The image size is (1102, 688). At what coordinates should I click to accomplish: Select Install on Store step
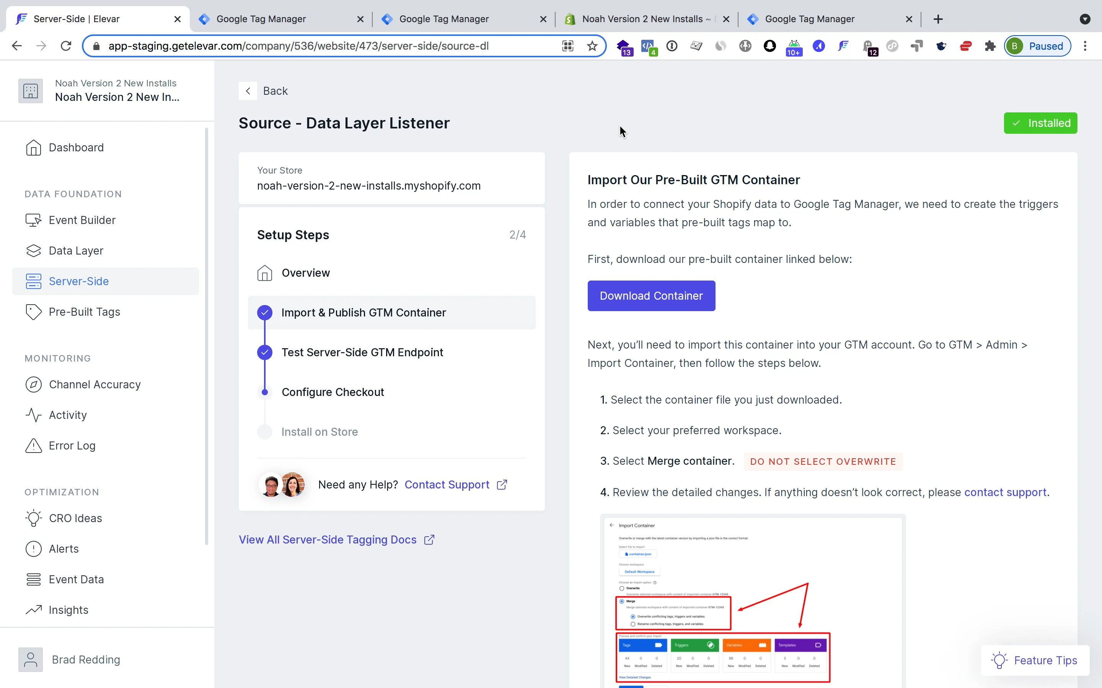pos(391,432)
